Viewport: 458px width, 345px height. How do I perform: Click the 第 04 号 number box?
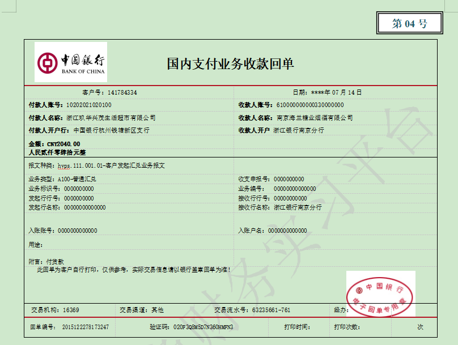pos(409,23)
